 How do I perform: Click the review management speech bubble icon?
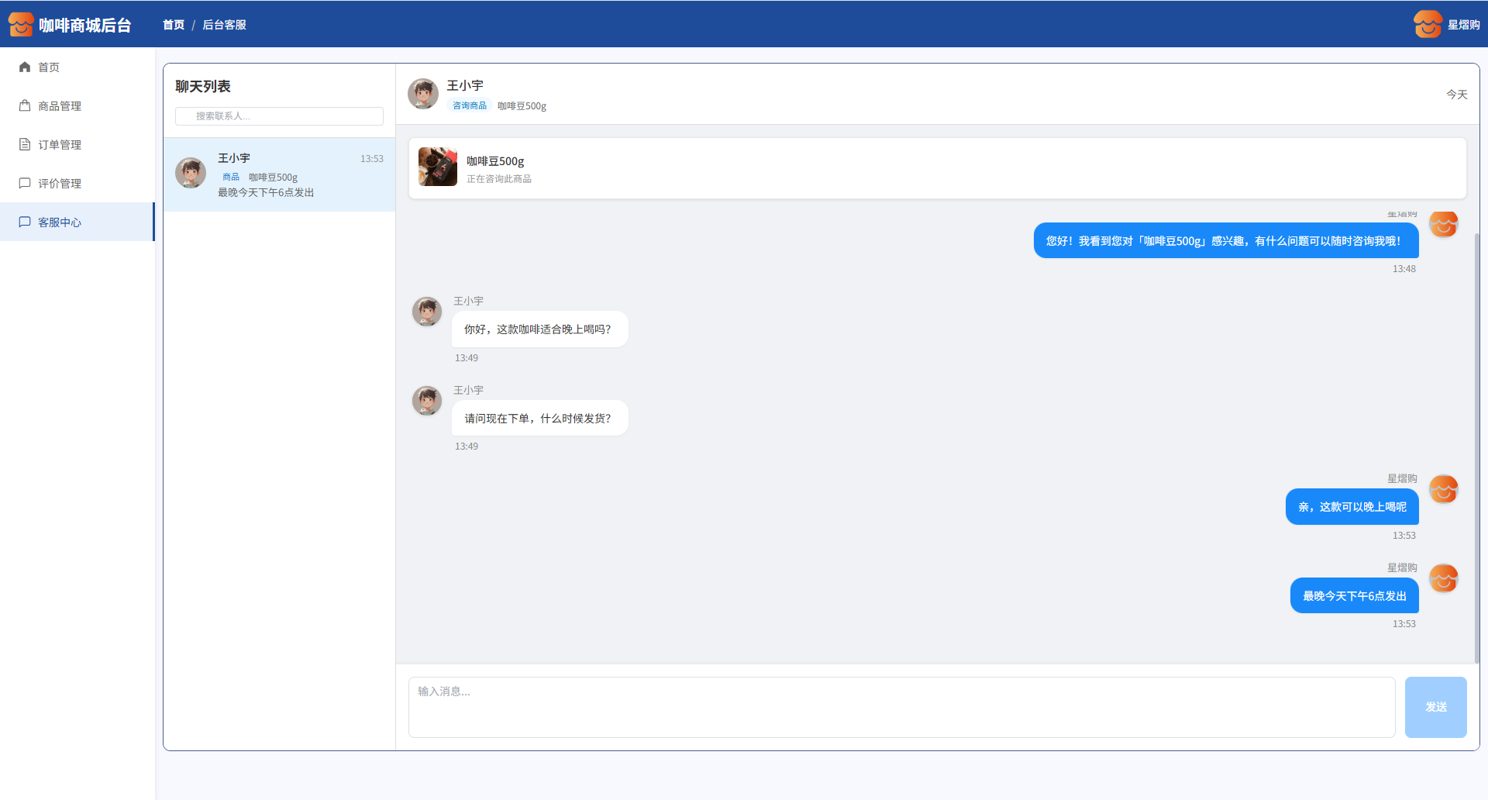pos(25,184)
